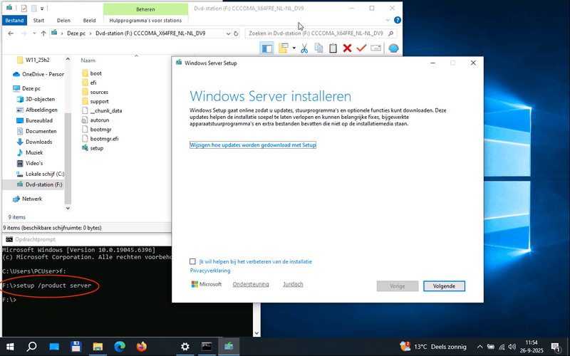570x356 pixels.
Task: Click the Volgende button
Action: [444, 286]
